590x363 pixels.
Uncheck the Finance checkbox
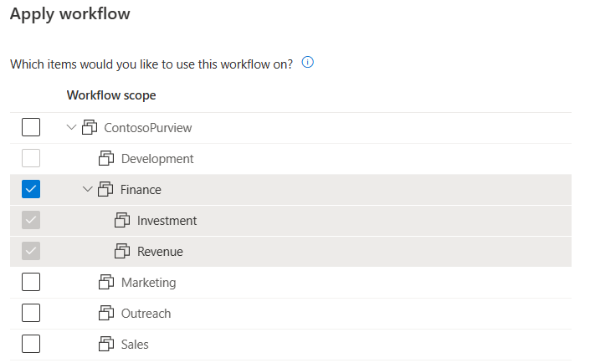click(x=31, y=189)
